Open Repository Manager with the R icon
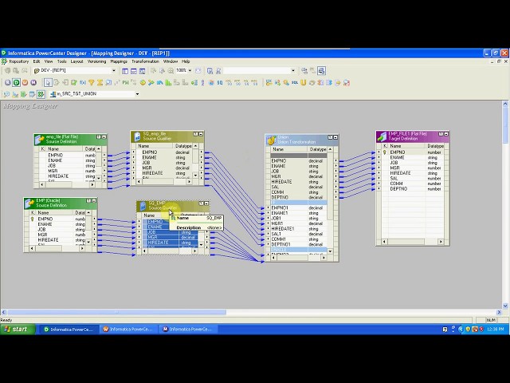The height and width of the screenshot is (383, 510). [x=8, y=83]
